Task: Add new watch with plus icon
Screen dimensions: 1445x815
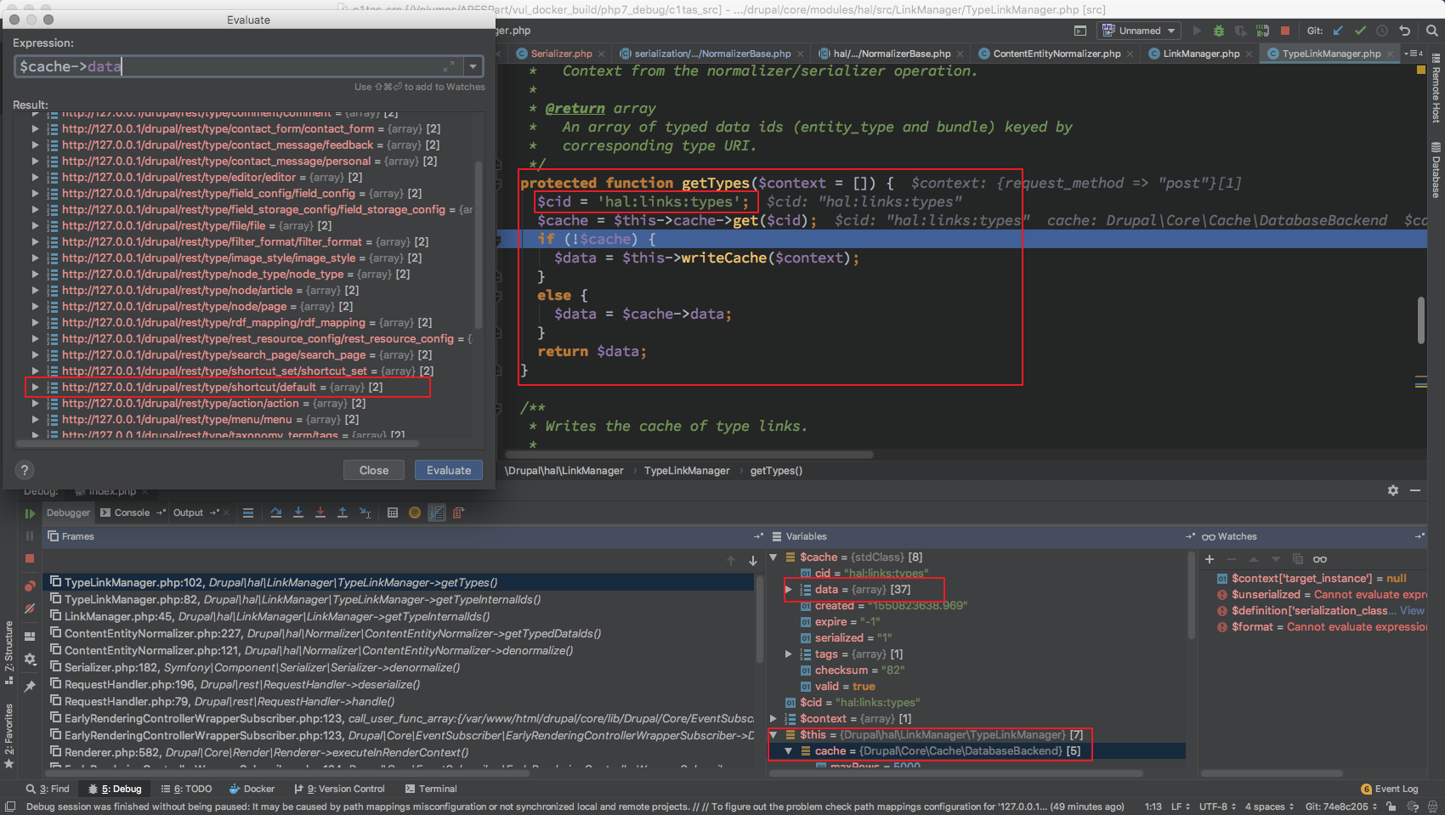Action: click(1210, 559)
